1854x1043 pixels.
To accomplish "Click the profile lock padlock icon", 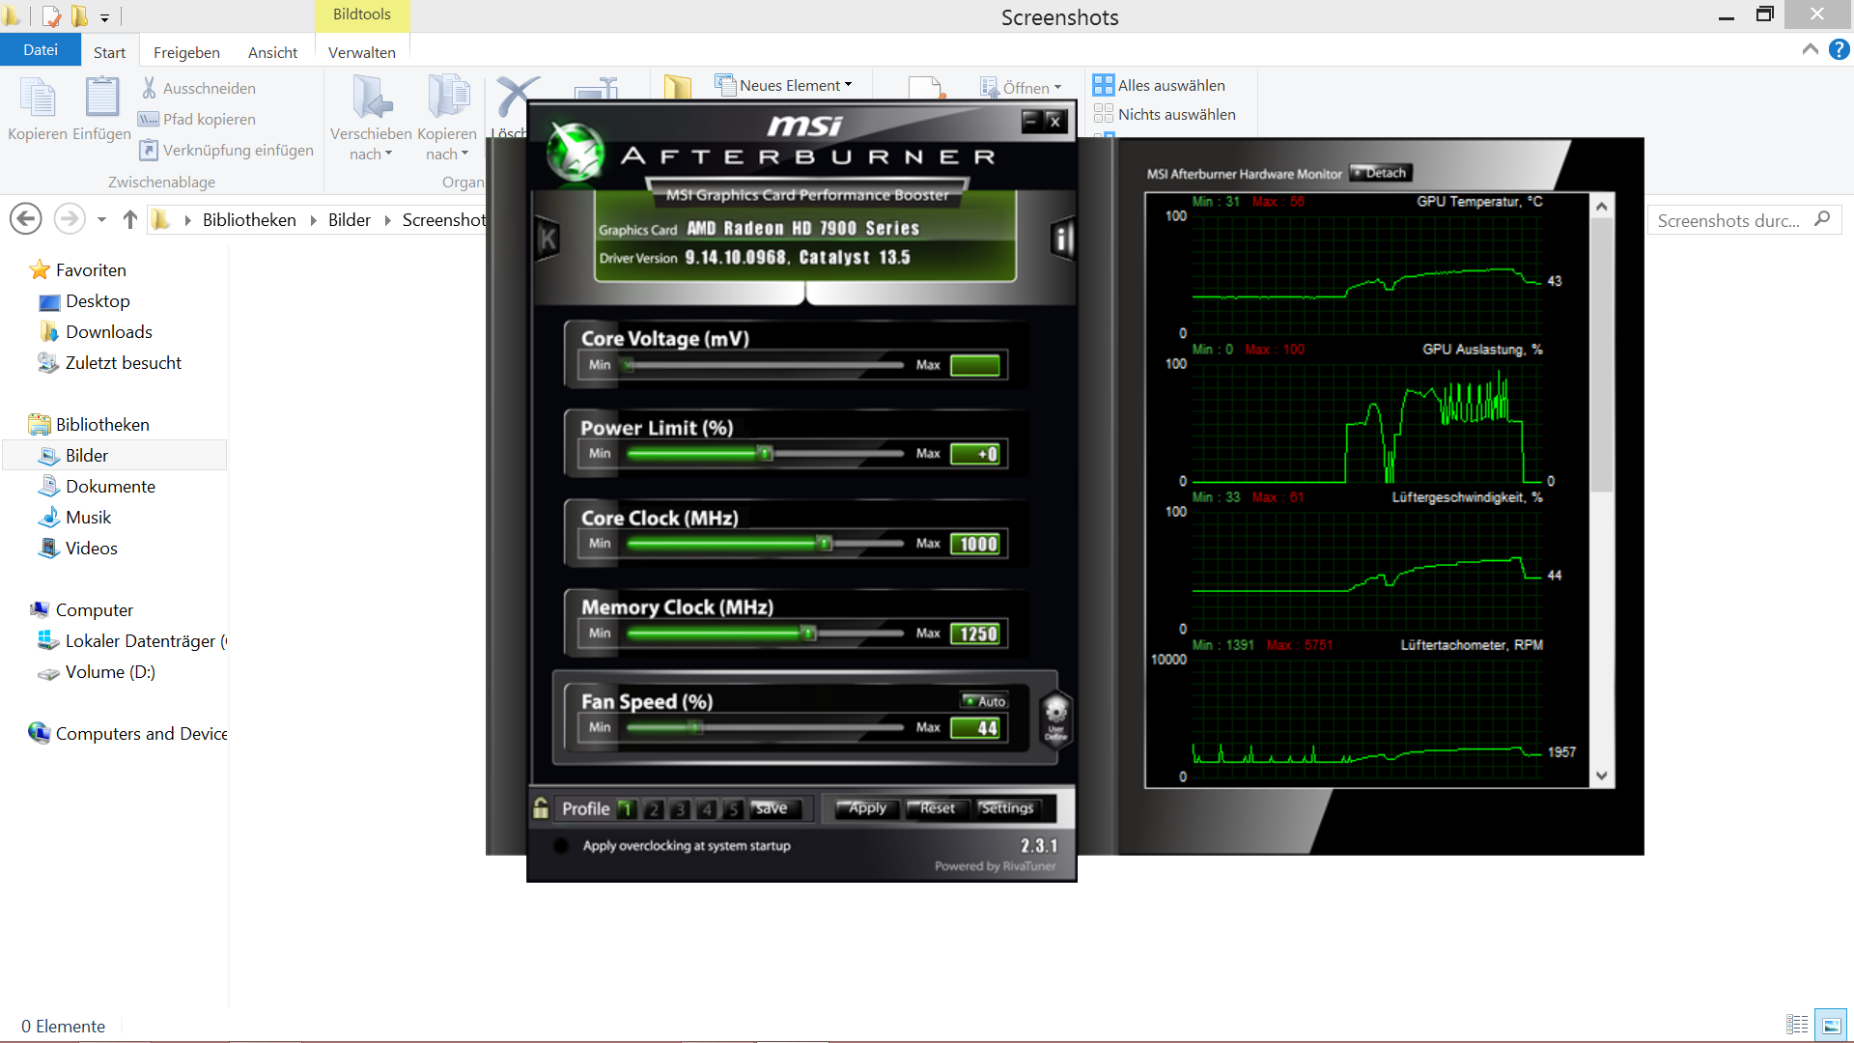I will click(x=541, y=808).
